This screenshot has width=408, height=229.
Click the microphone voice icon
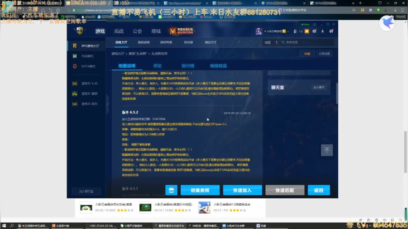pyautogui.click(x=295, y=31)
